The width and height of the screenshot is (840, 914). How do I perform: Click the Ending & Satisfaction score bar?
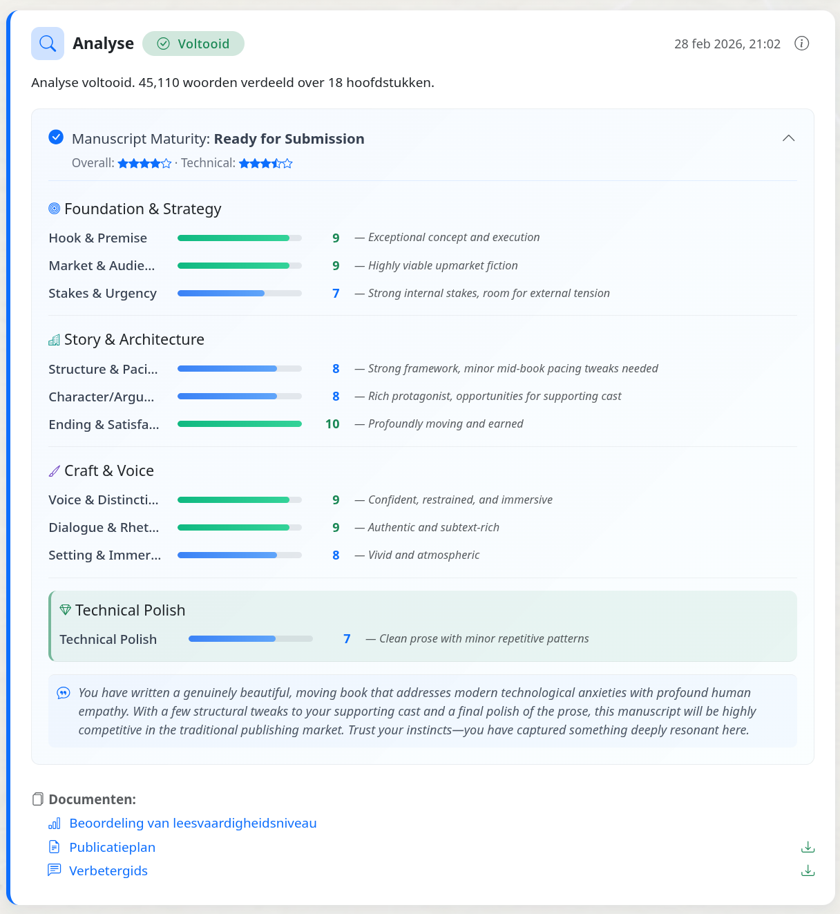point(240,424)
